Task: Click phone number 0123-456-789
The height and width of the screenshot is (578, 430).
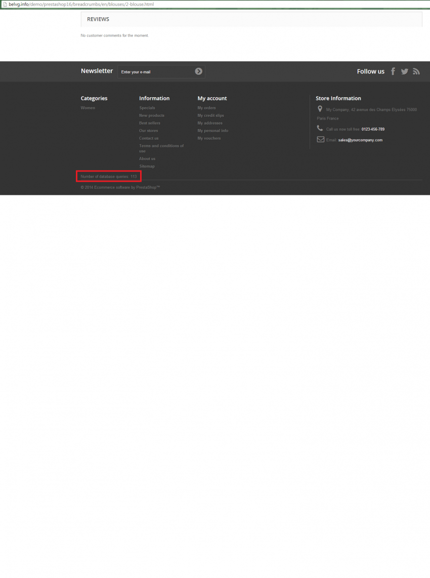Action: tap(373, 130)
